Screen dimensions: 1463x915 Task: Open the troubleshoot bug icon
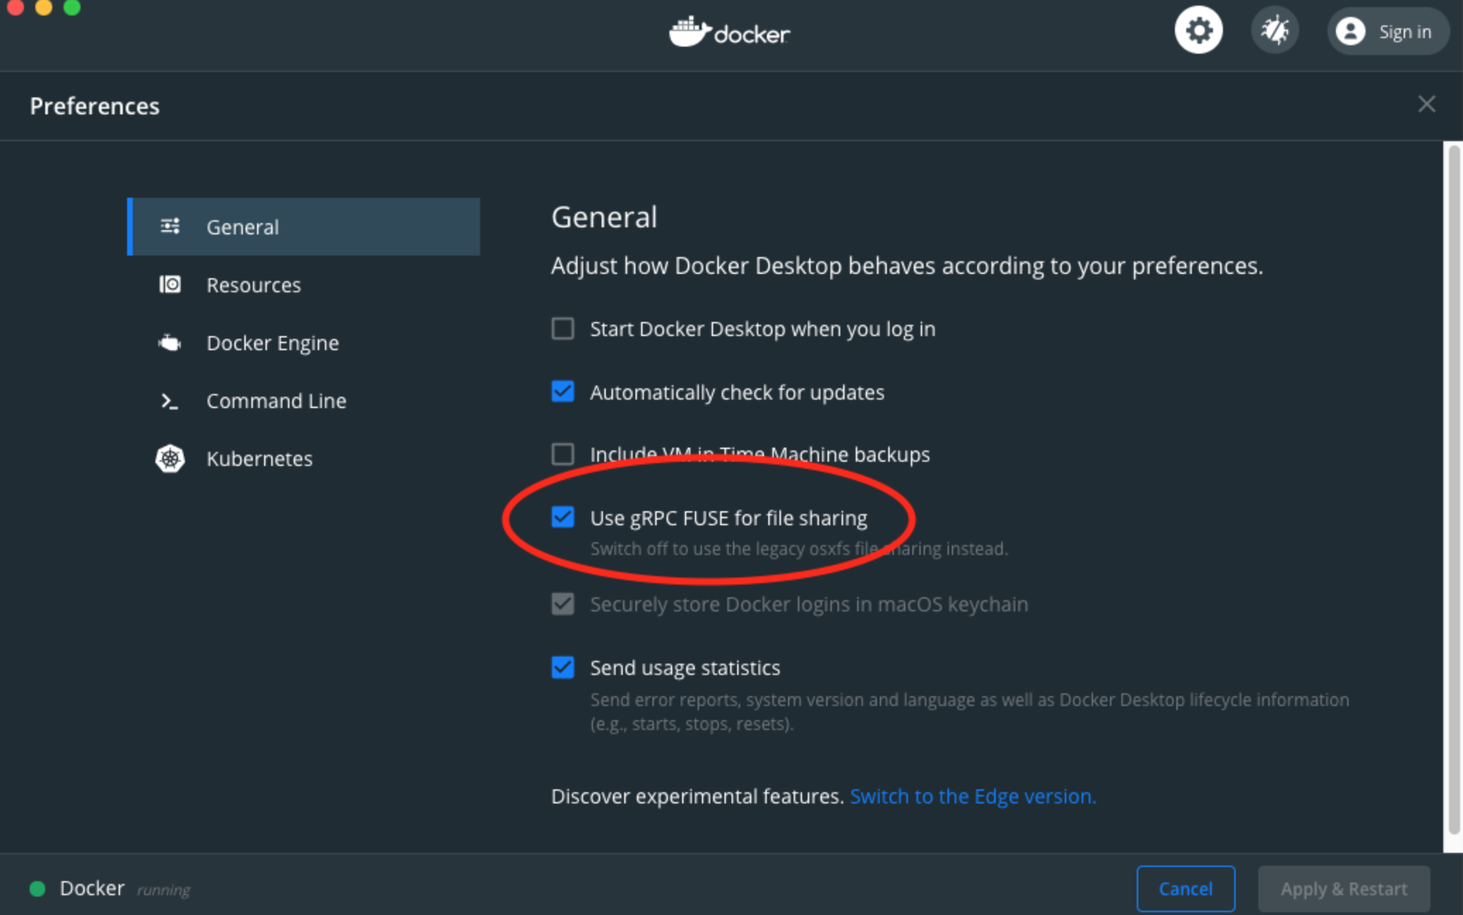[x=1274, y=31]
